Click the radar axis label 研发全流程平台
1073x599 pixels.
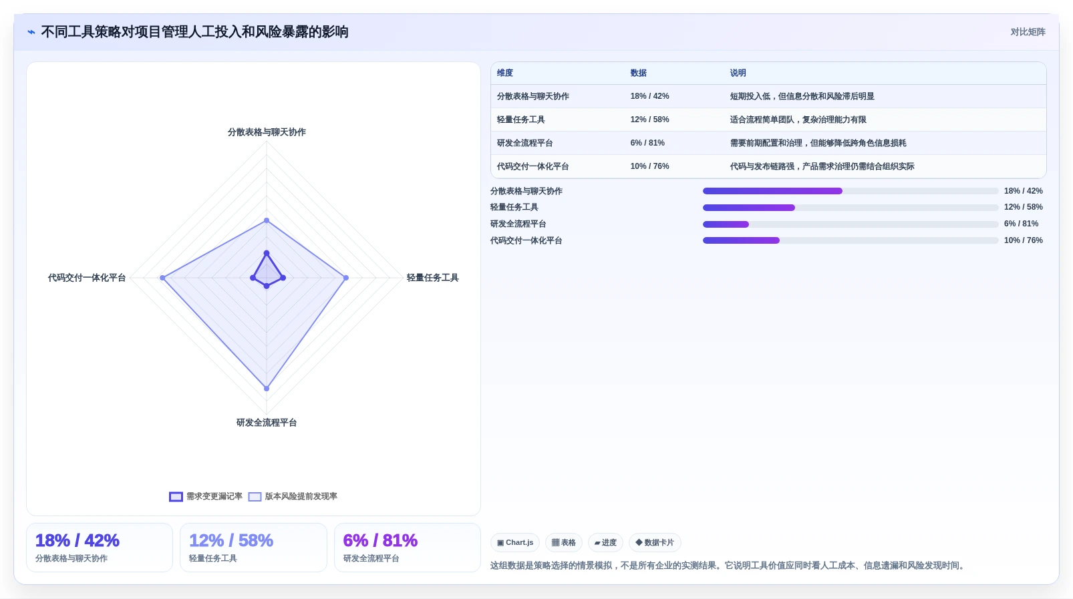pos(267,423)
